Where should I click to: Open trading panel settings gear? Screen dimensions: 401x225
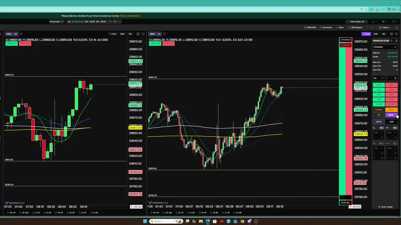(396, 41)
